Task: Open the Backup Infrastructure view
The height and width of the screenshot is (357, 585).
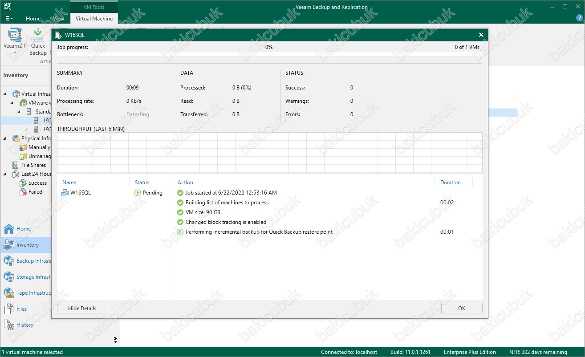Action: [27, 261]
